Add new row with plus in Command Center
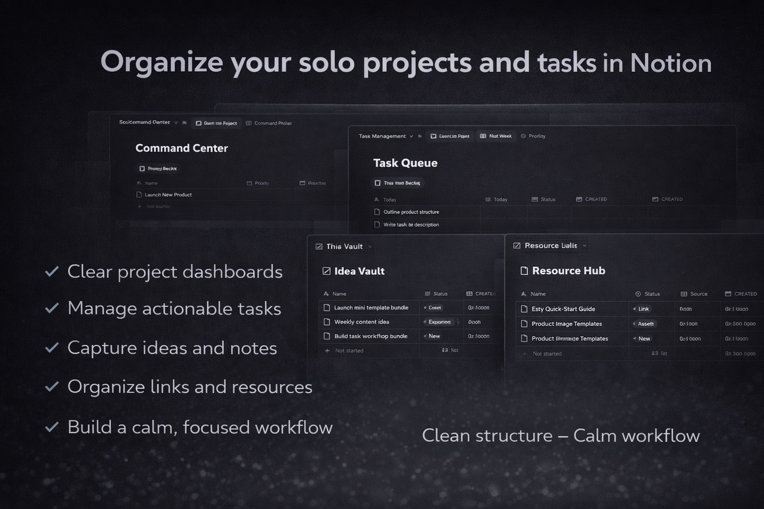764x509 pixels. click(x=139, y=206)
